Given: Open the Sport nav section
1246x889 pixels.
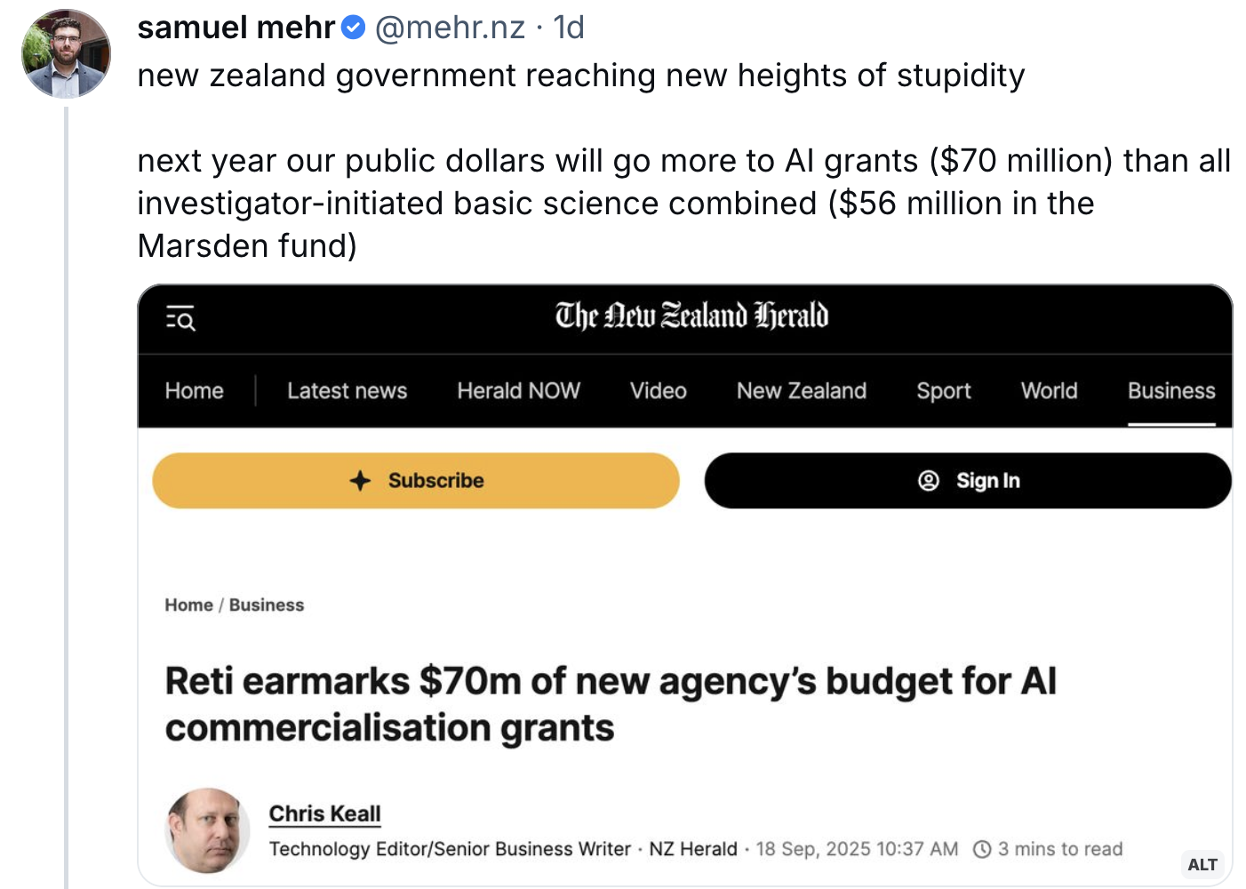Looking at the screenshot, I should [x=943, y=391].
